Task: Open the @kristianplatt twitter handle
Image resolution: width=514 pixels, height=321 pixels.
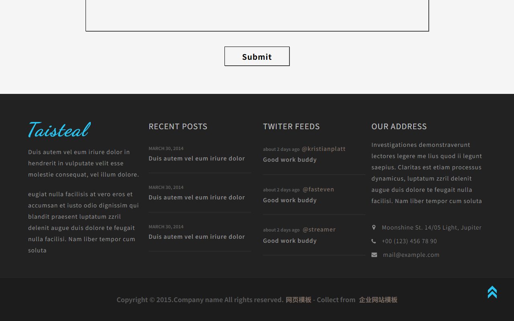Action: [324, 149]
